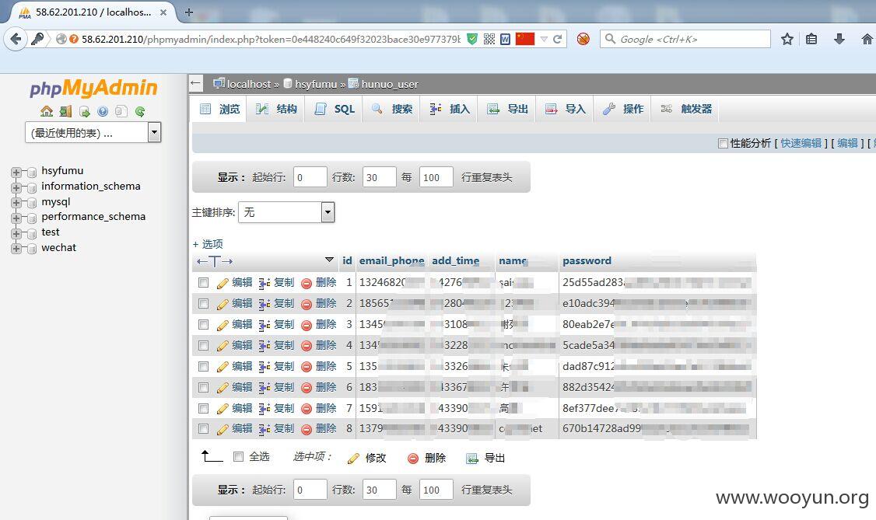The height and width of the screenshot is (520, 876).
Task: Open the recently used tables dropdown
Action: (x=93, y=133)
